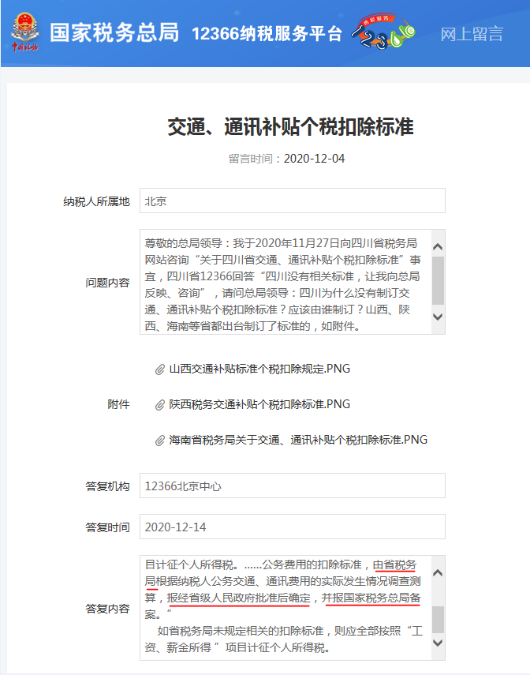Screen dimensions: 530x675
Task: Open the 网上留言 header link
Action: (x=472, y=34)
